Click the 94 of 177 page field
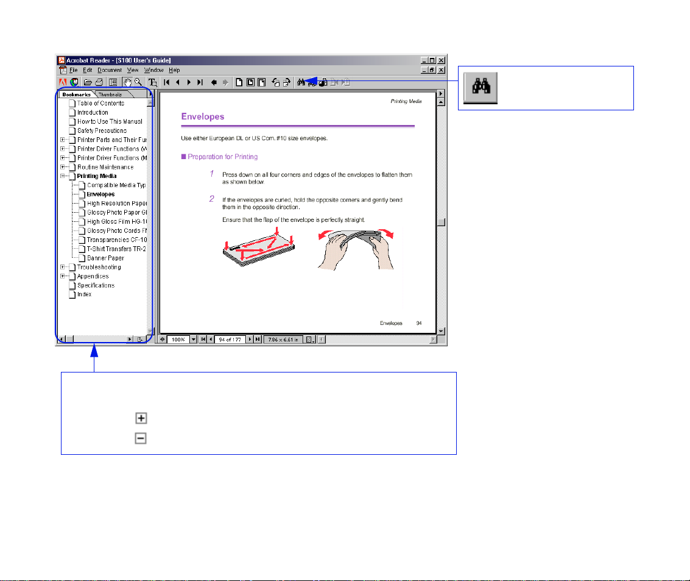690x581 pixels. click(230, 340)
